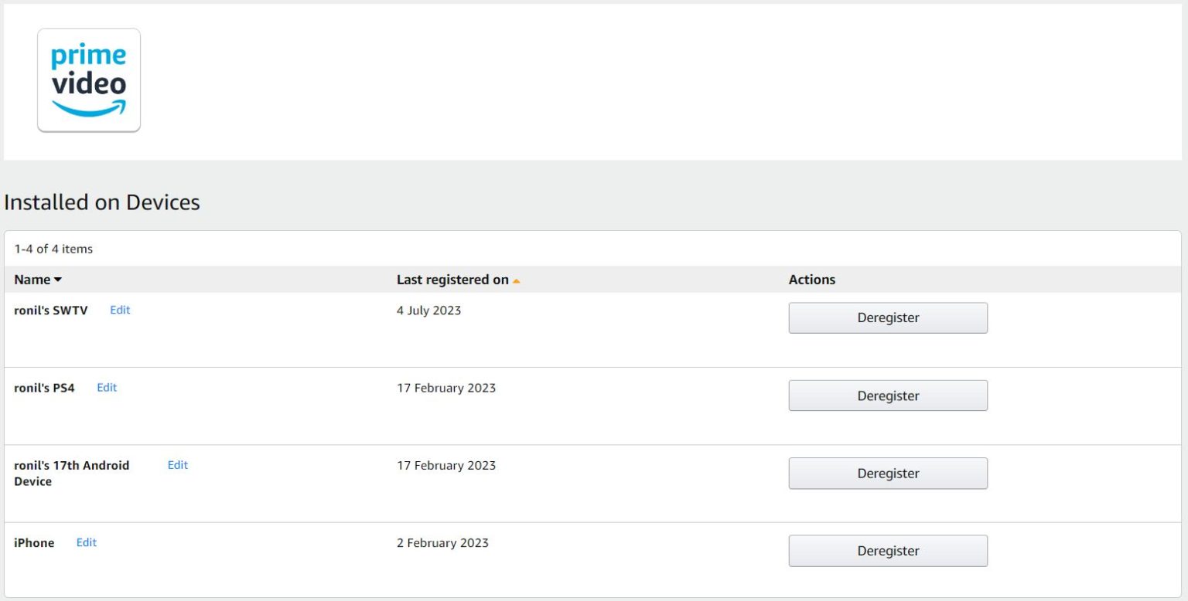Screen dimensions: 1188x601
Task: Click the Installed on Devices heading
Action: pos(102,202)
